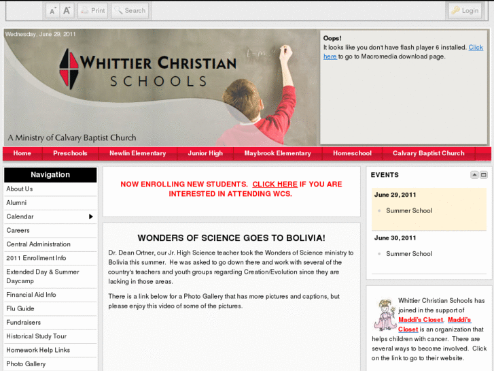Open Photo Gallery in Navigation
The width and height of the screenshot is (494, 371).
[50, 364]
